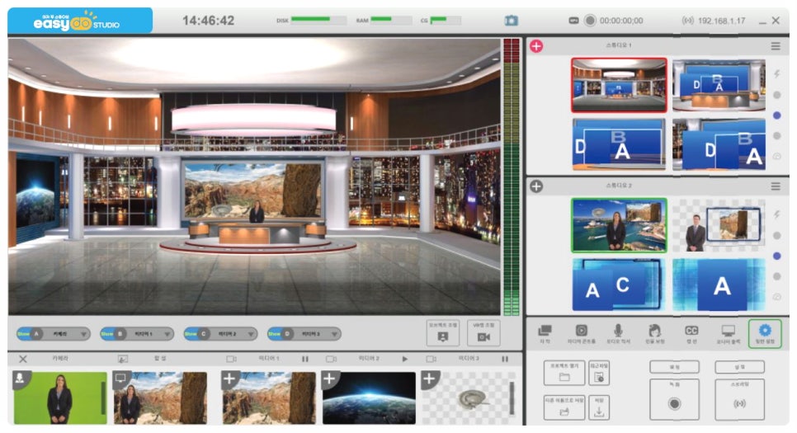Select the Studio 2 single 'A' layout thumbnail
Image resolution: width=797 pixels, height=433 pixels.
coord(719,285)
